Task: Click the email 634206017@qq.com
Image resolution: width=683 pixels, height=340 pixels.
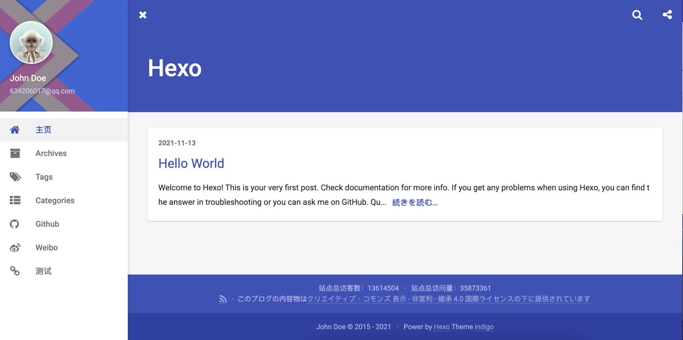Action: [x=42, y=91]
